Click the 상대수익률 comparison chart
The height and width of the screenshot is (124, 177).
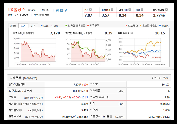click(x=142, y=50)
